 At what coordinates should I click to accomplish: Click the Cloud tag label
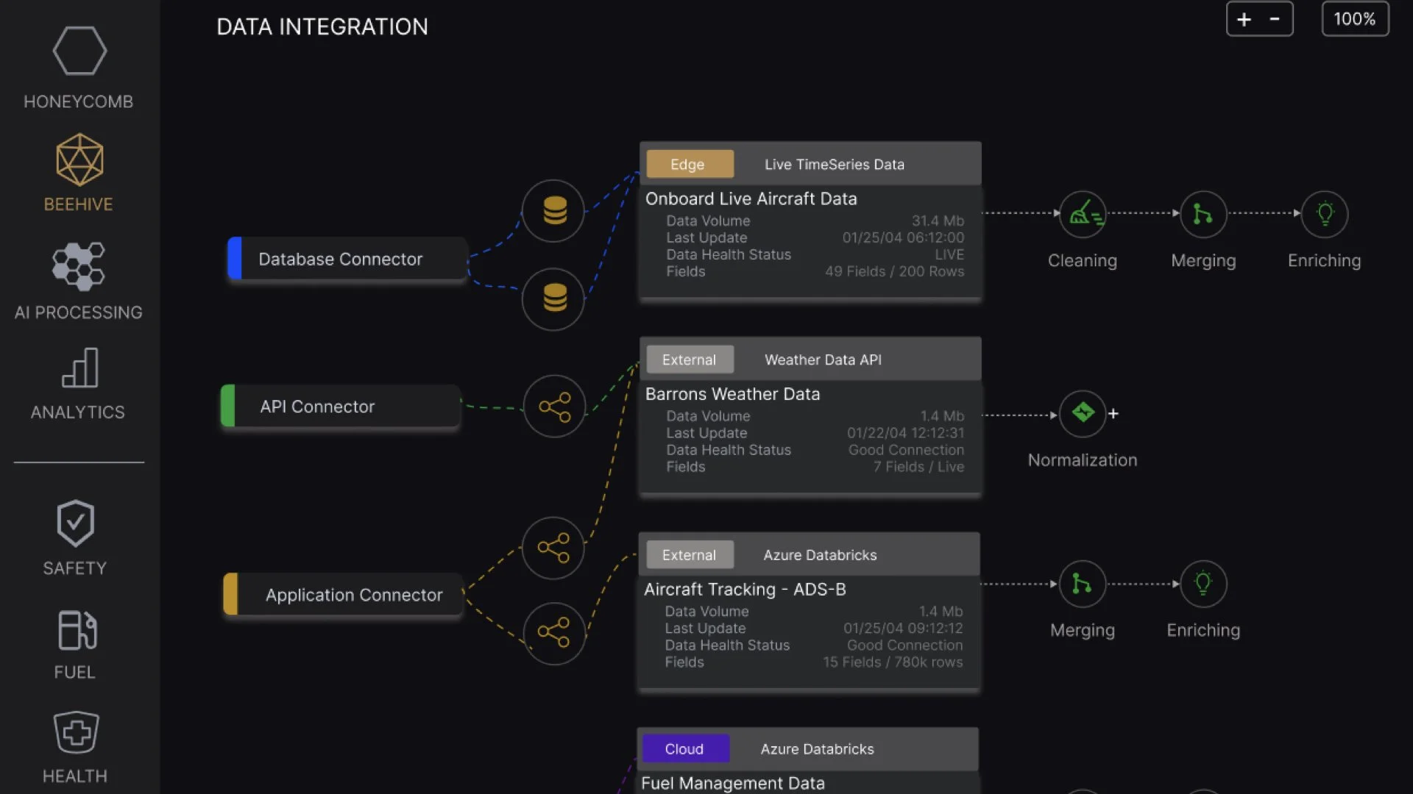685,749
